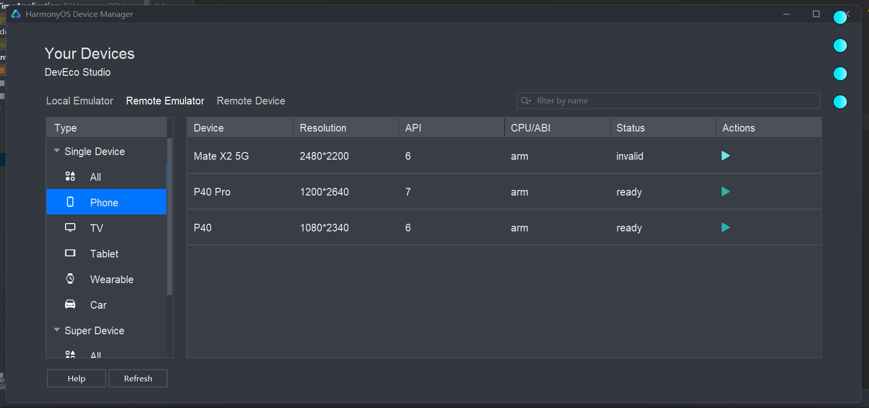Click the ready status of P40 Pro
869x408 pixels.
pyautogui.click(x=629, y=192)
